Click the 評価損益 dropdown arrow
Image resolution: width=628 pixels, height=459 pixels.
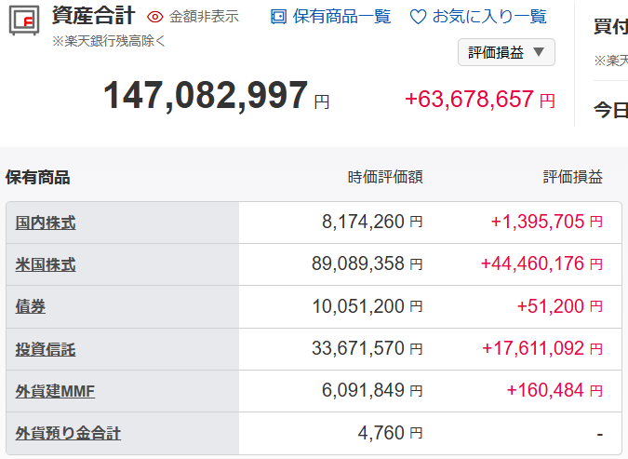(539, 52)
